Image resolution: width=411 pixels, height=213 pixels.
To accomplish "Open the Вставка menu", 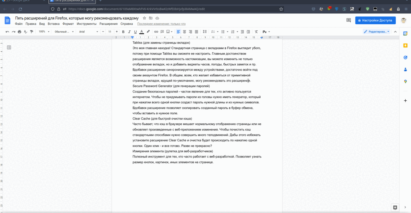I will [53, 24].
